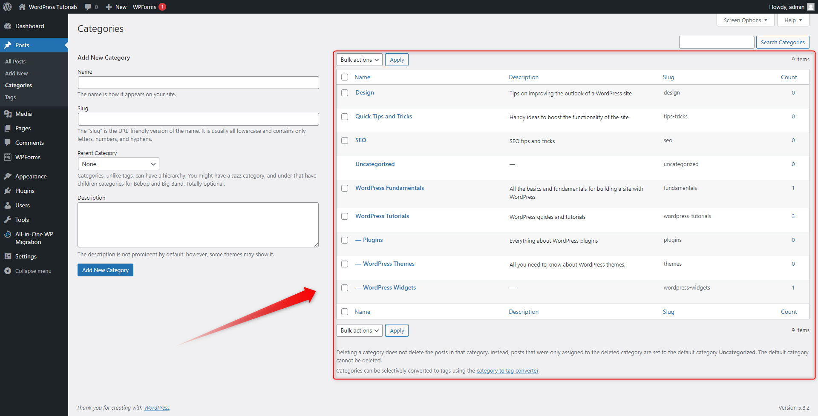This screenshot has width=818, height=416.
Task: Open the Design category link
Action: pos(365,92)
